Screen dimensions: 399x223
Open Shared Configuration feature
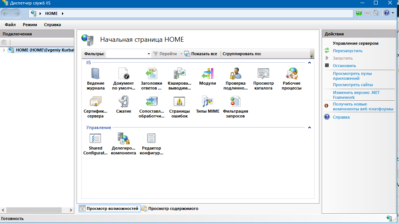95,144
